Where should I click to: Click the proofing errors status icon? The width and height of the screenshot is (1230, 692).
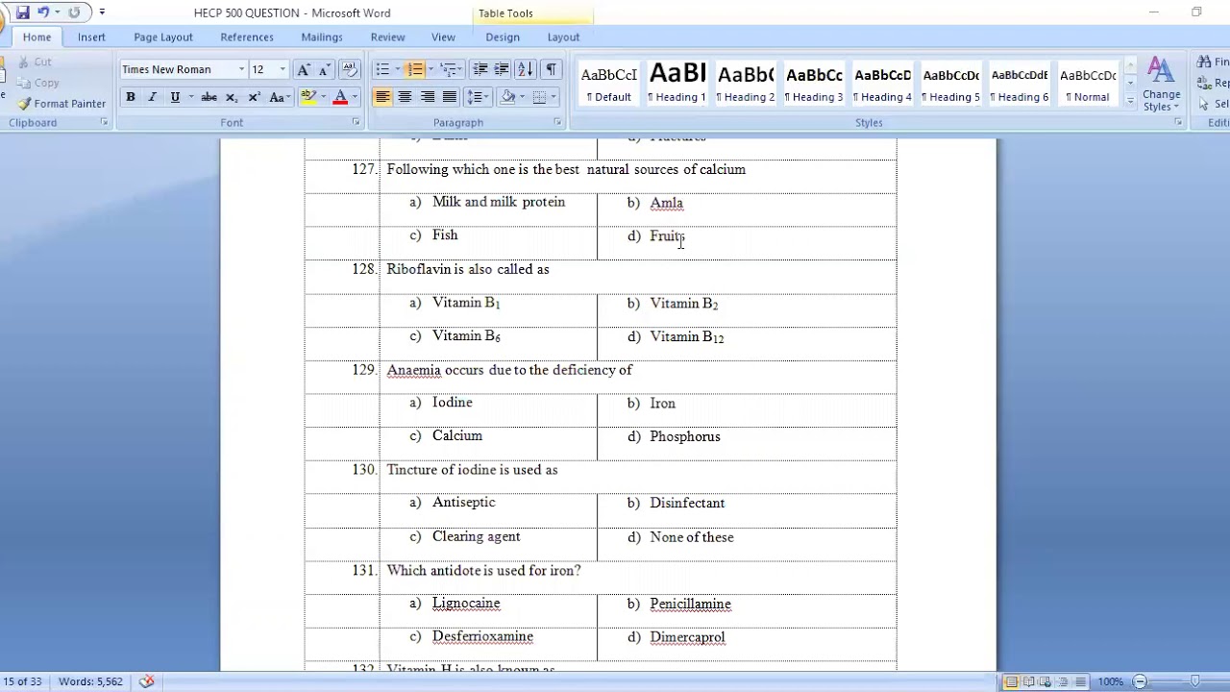[146, 681]
